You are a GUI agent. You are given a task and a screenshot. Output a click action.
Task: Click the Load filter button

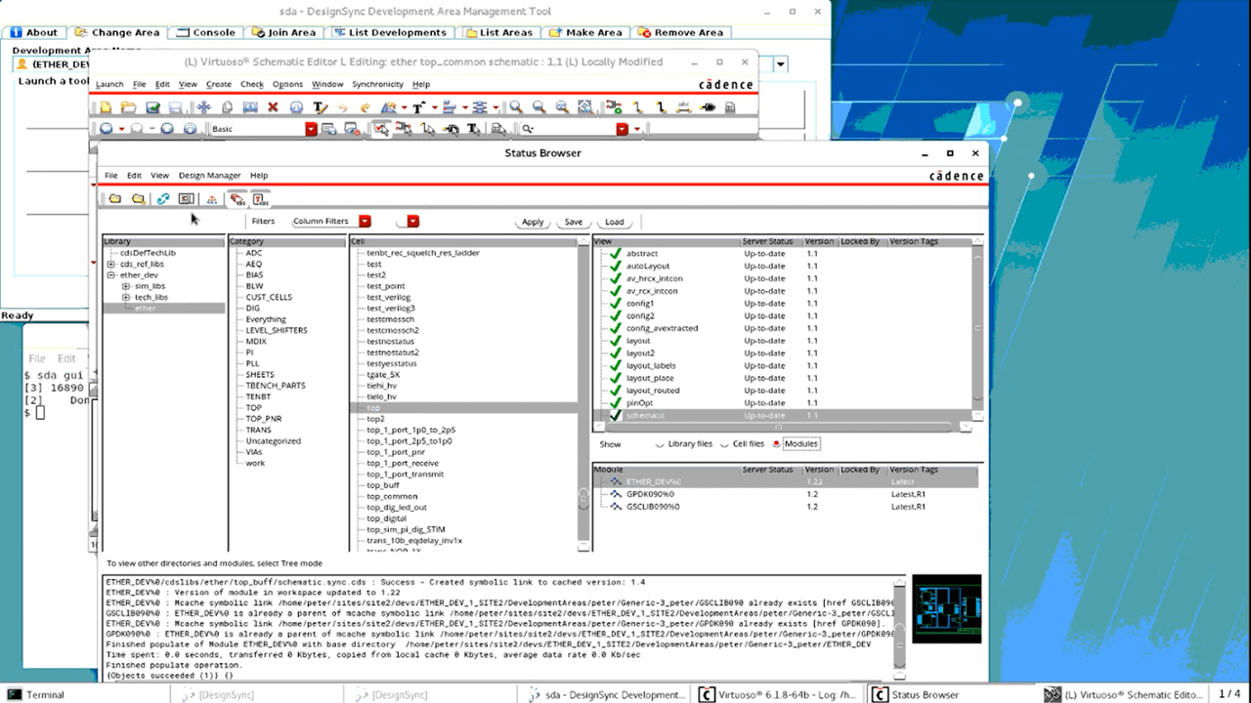click(615, 222)
